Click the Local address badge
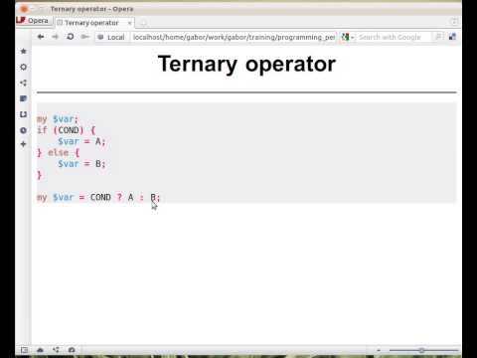 pos(111,37)
